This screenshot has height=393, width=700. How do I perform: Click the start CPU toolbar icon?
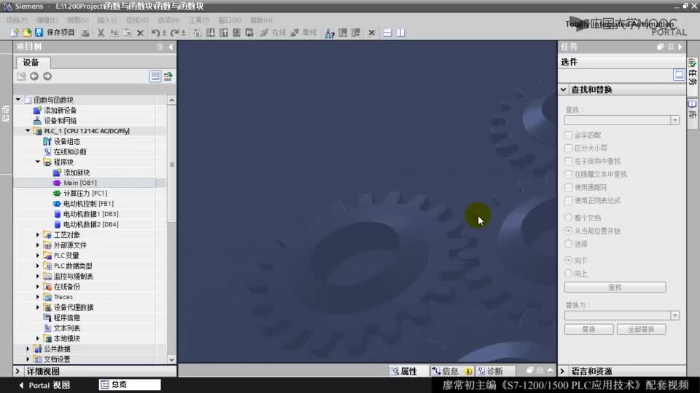[x=343, y=33]
